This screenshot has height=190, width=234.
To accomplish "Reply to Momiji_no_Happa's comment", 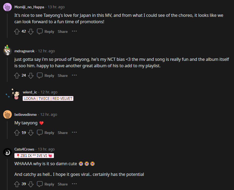I will click(x=46, y=31).
